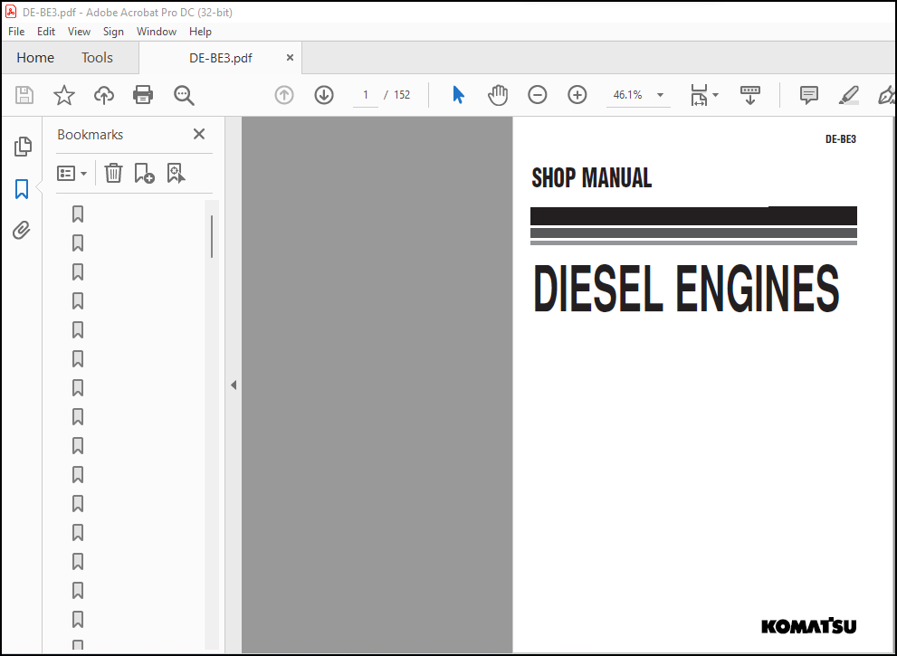The height and width of the screenshot is (656, 897).
Task: Click the KOMATSU logo on the page
Action: (809, 625)
